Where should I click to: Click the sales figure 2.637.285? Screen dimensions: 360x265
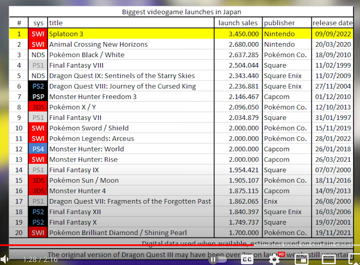(244, 55)
